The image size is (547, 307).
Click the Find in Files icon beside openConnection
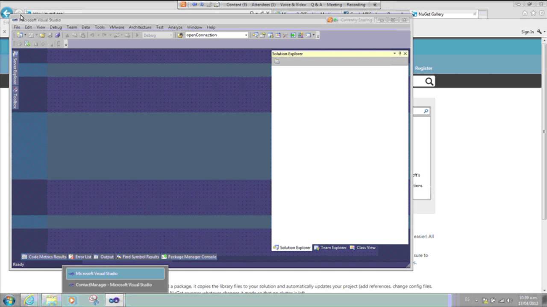click(180, 35)
